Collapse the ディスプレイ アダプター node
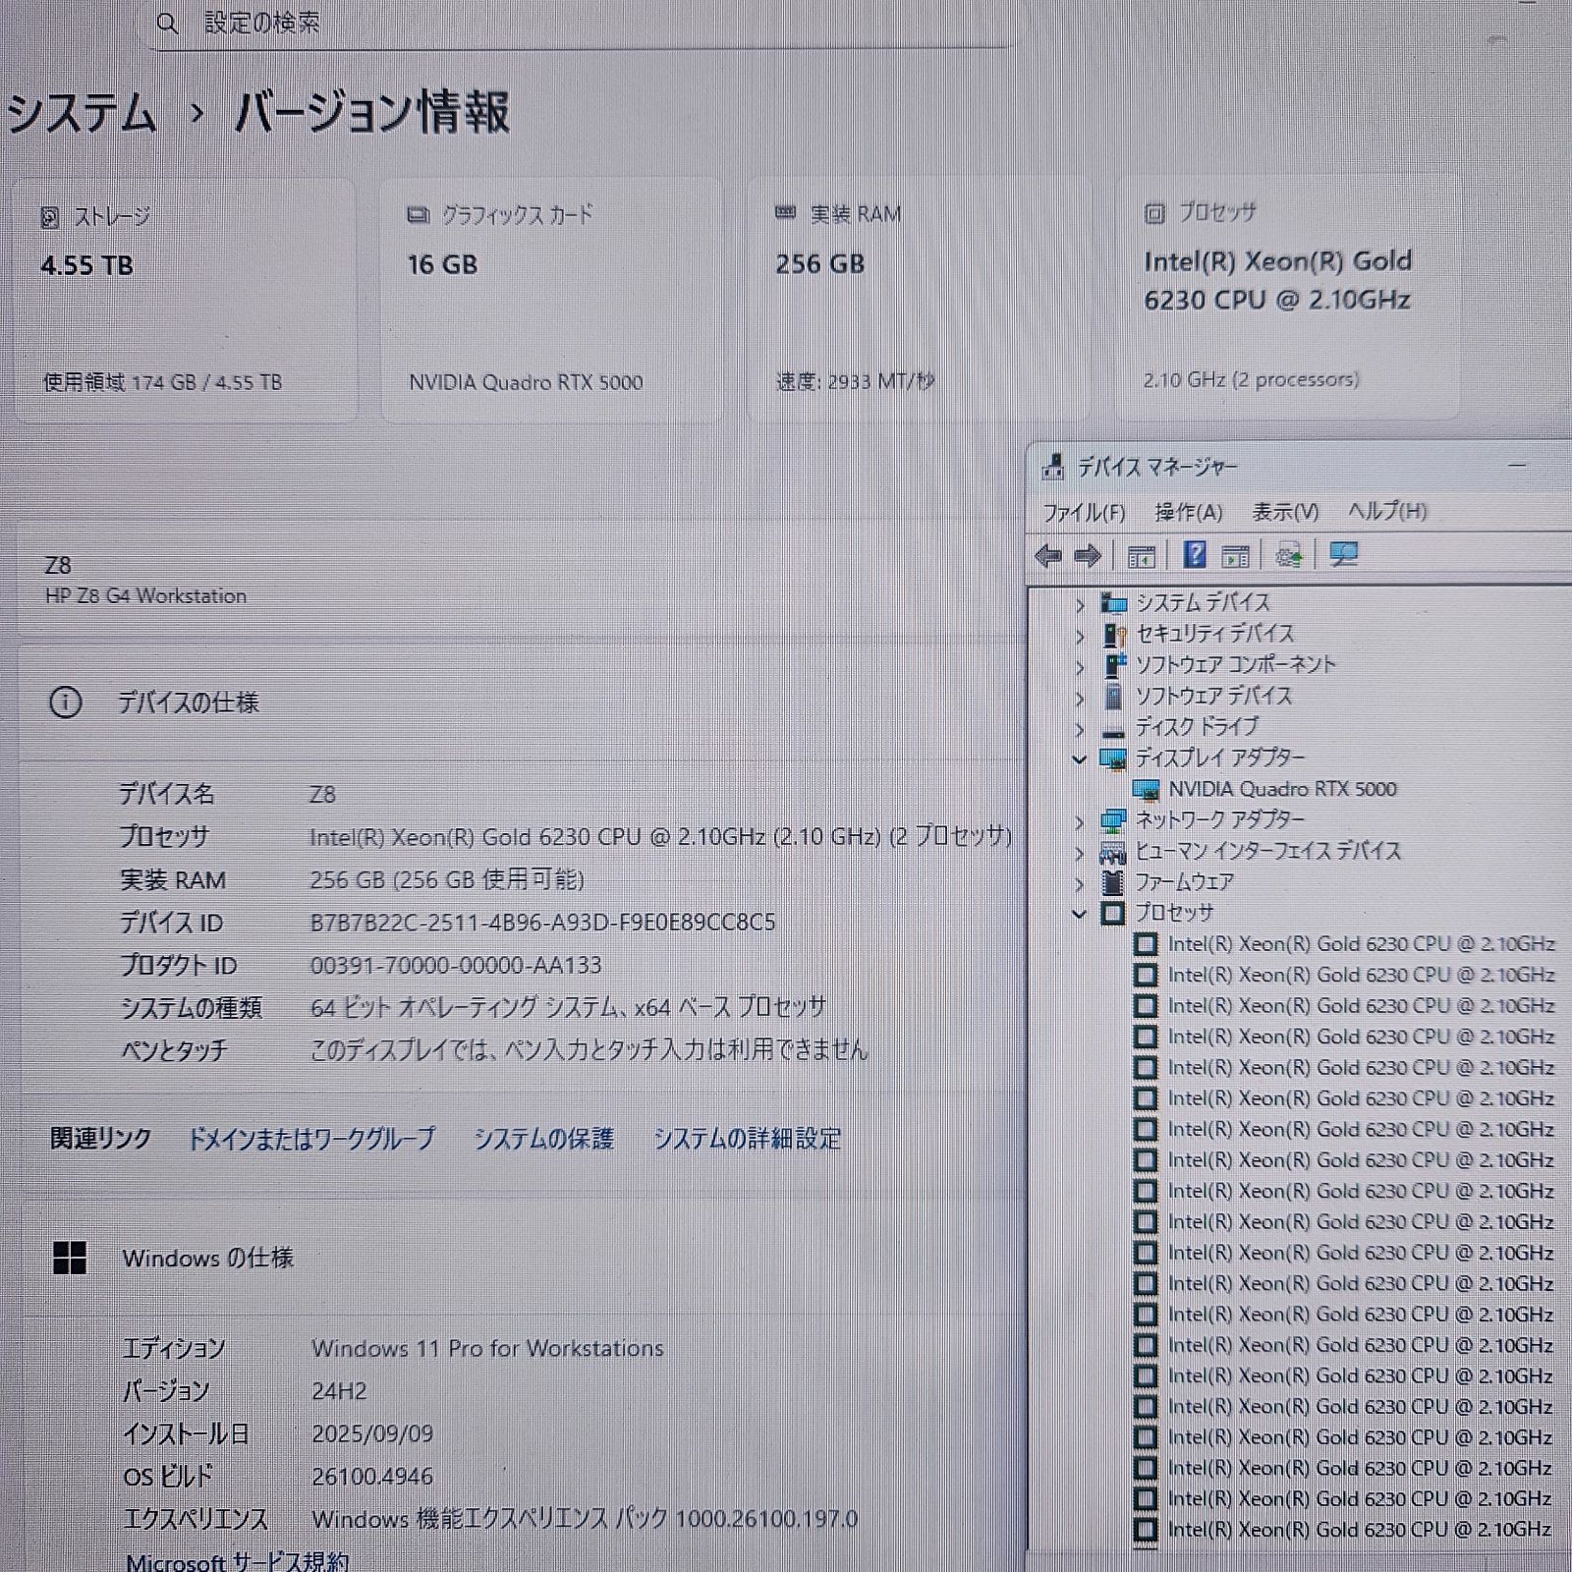Screen dimensions: 1572x1572 point(1080,758)
